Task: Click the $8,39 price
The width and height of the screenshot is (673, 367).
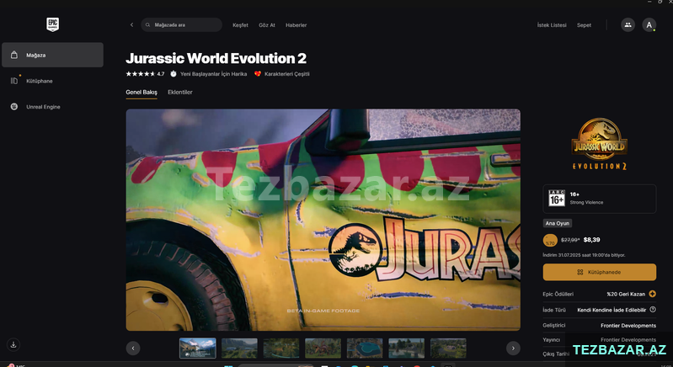Action: pyautogui.click(x=592, y=240)
